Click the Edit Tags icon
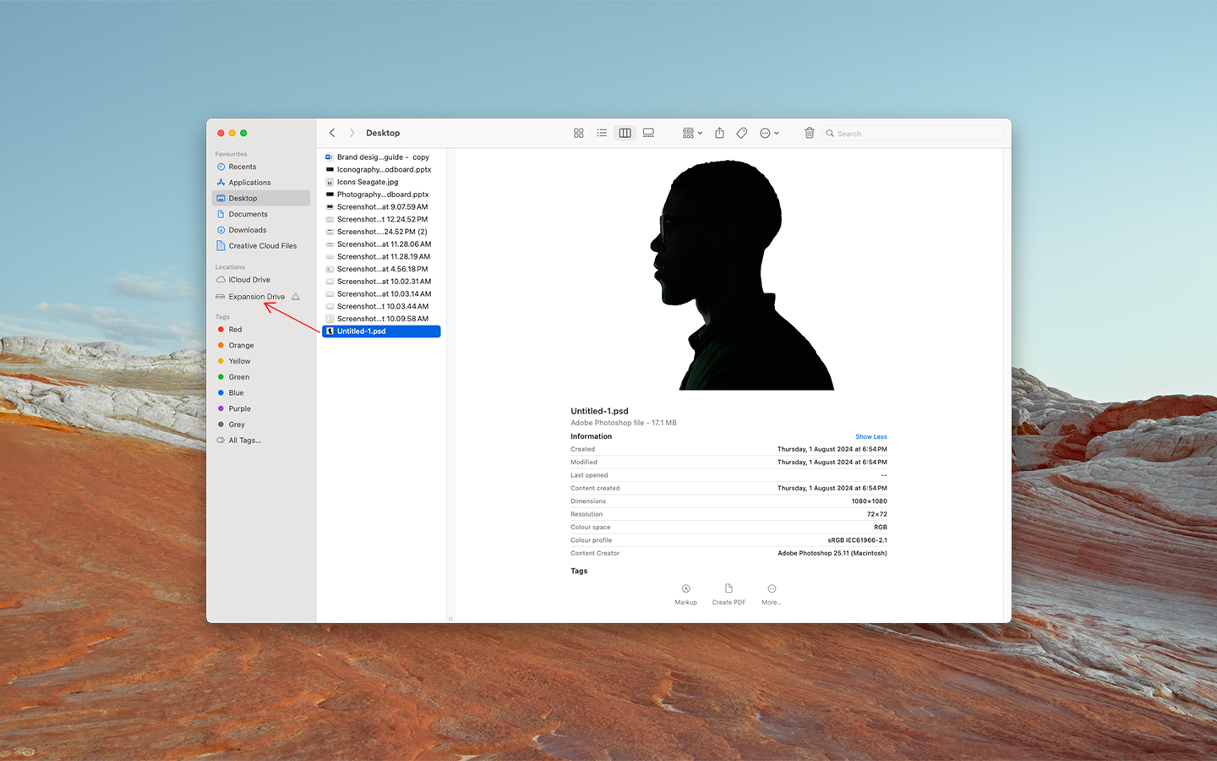The height and width of the screenshot is (761, 1217). tap(742, 134)
